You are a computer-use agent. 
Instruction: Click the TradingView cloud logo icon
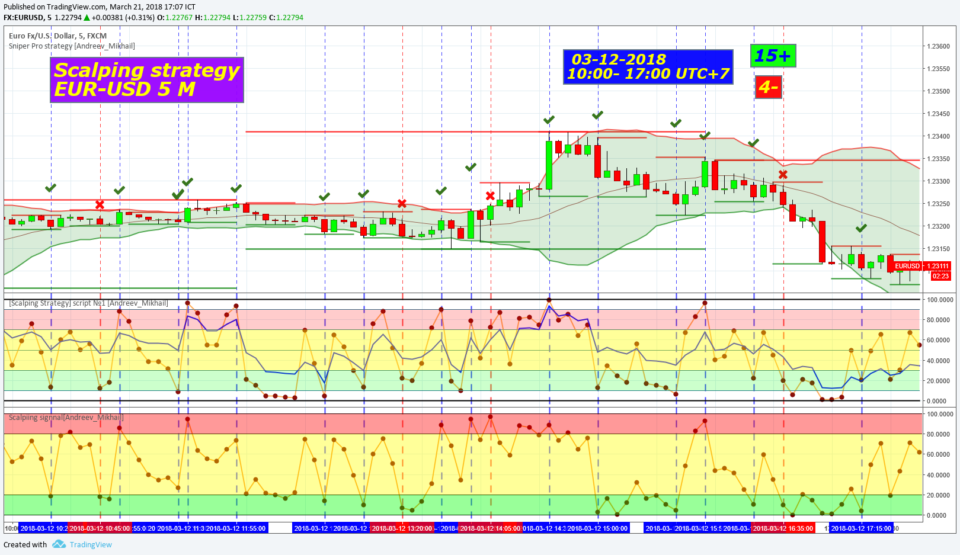(x=59, y=544)
